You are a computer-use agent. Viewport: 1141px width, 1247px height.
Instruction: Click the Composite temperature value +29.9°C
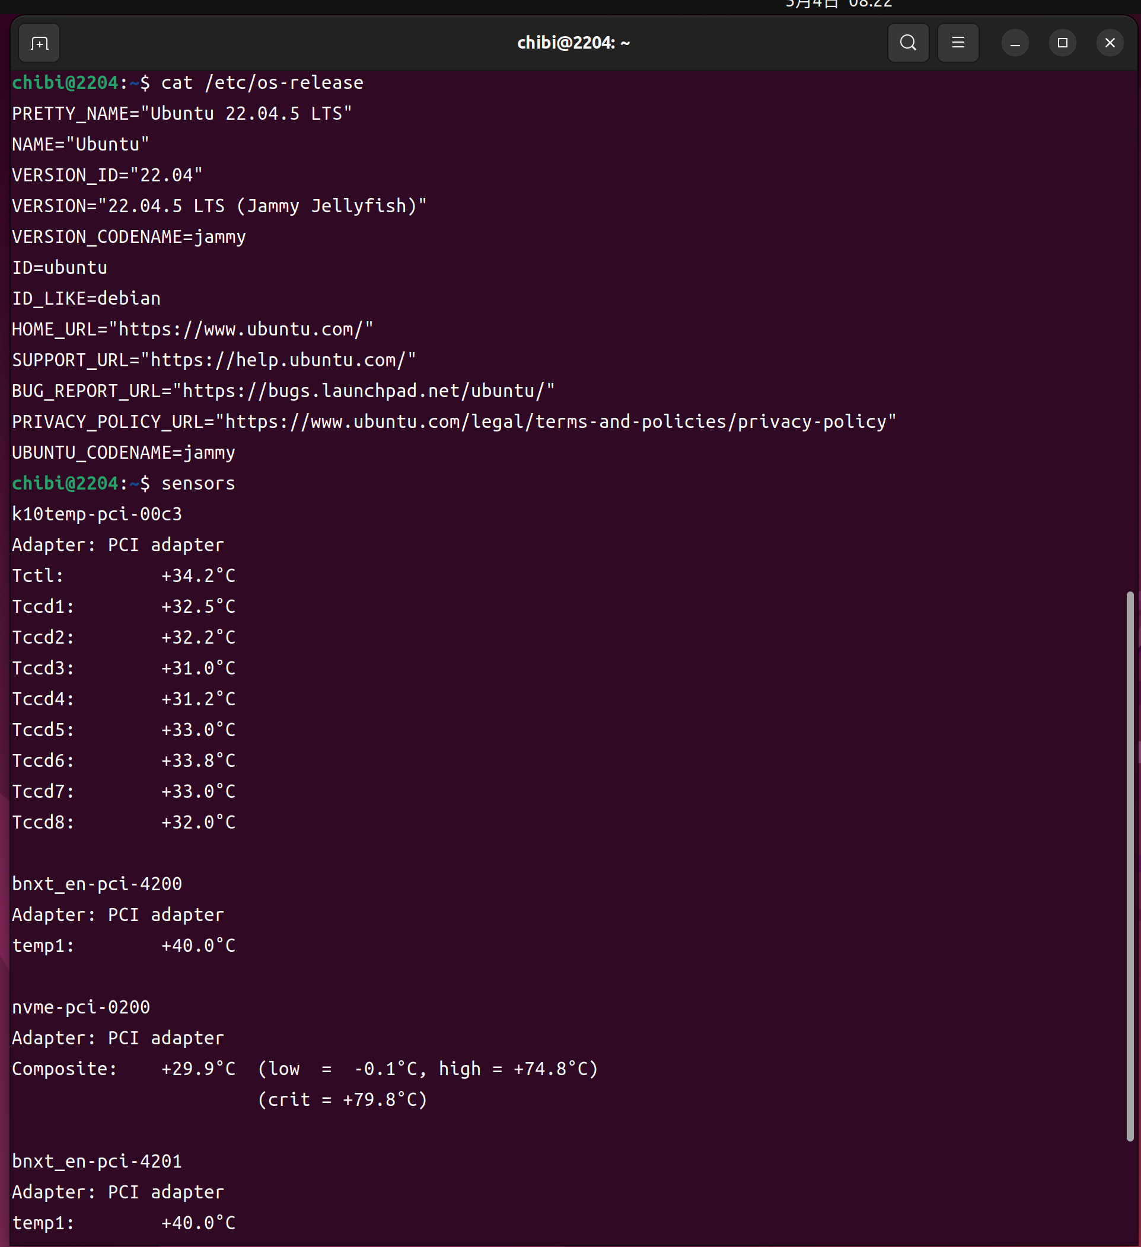198,1069
